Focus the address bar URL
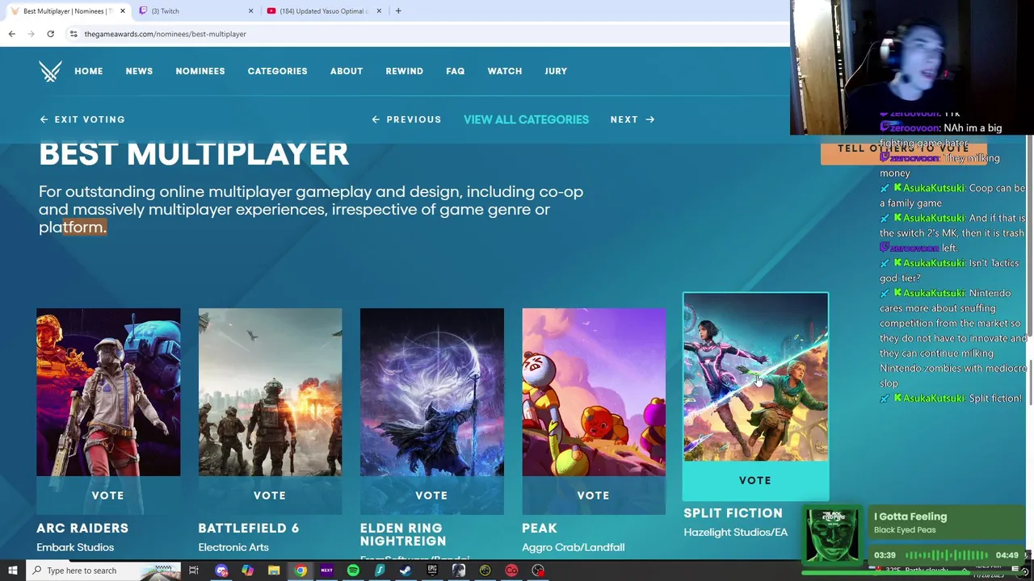This screenshot has width=1034, height=581. [165, 34]
